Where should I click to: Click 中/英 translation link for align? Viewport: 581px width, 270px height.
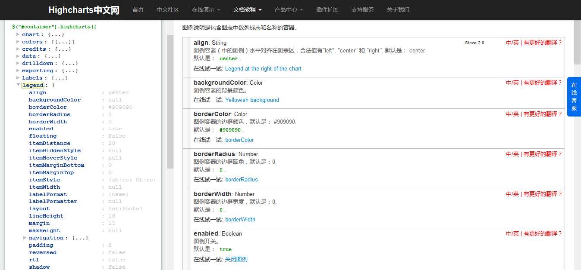(512, 43)
